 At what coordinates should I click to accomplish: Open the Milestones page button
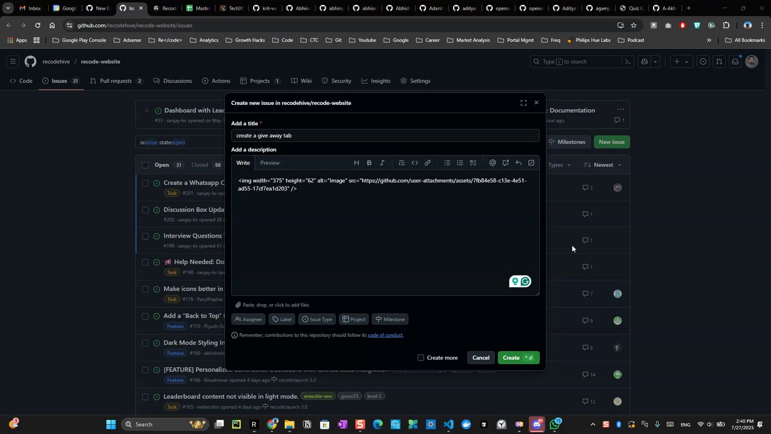tap(567, 142)
